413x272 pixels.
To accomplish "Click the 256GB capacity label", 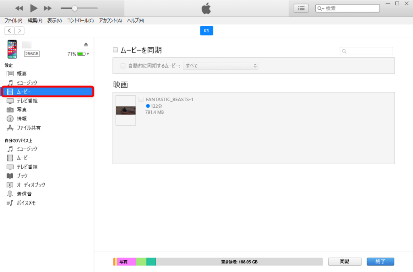I will 32,54.
